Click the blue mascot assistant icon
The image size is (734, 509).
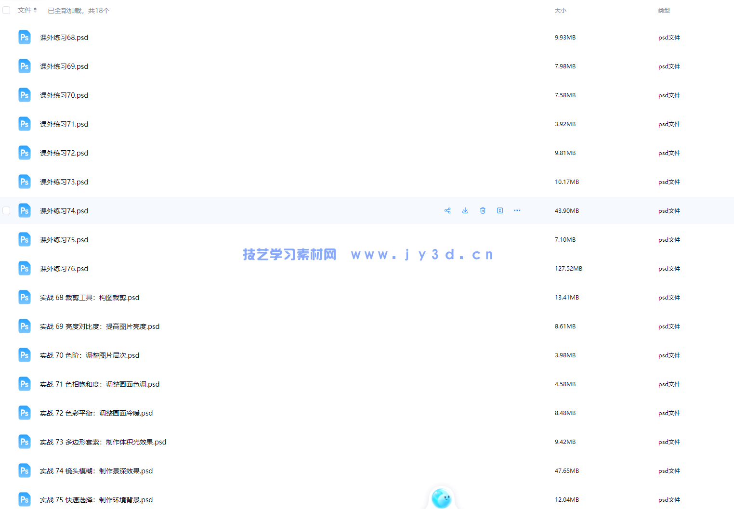pyautogui.click(x=441, y=498)
